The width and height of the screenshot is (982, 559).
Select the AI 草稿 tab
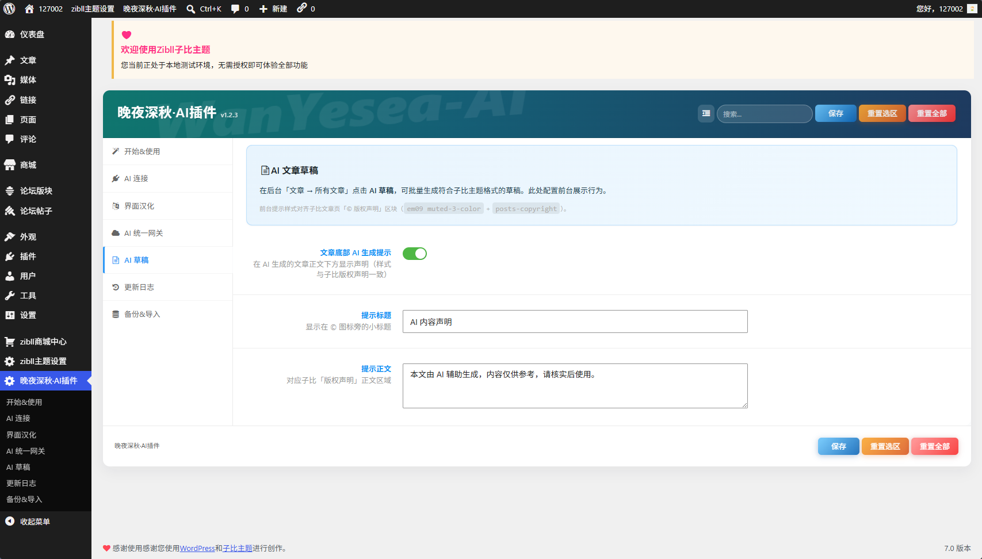(168, 260)
